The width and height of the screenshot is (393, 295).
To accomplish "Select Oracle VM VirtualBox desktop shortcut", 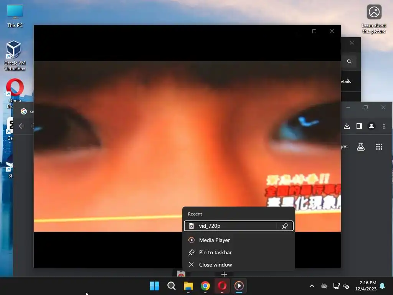I will point(15,56).
